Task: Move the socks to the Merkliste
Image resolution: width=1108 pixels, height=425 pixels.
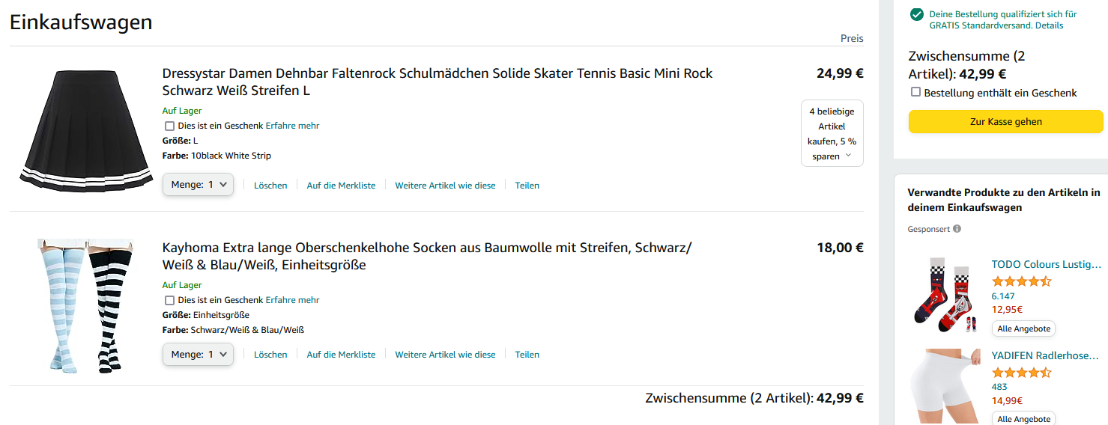Action: pyautogui.click(x=341, y=355)
